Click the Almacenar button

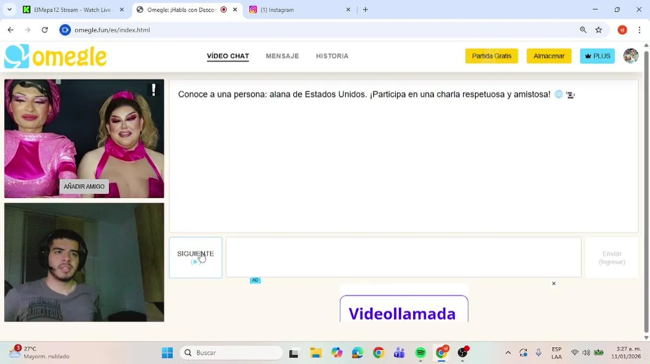pyautogui.click(x=549, y=56)
